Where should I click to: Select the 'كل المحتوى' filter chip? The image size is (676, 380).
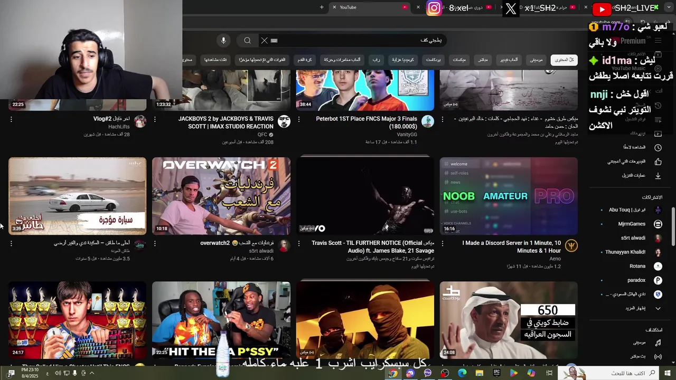click(x=564, y=60)
